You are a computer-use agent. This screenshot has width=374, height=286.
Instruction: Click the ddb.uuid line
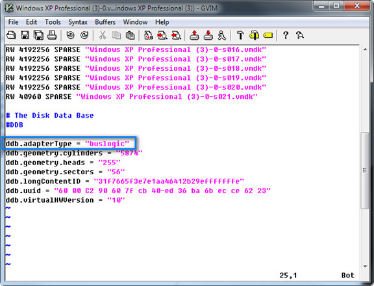pos(138,190)
